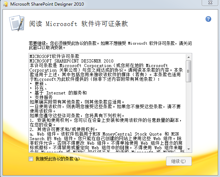Click the bullet item 更新、

[38, 84]
